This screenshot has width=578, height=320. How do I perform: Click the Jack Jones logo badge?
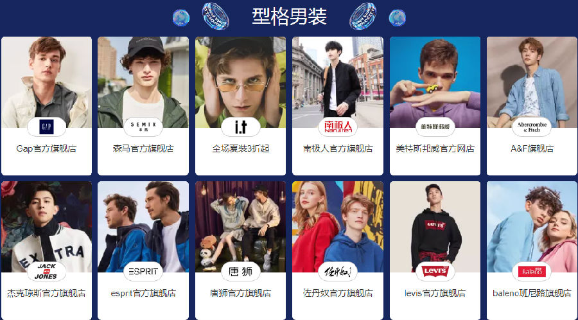tap(46, 271)
